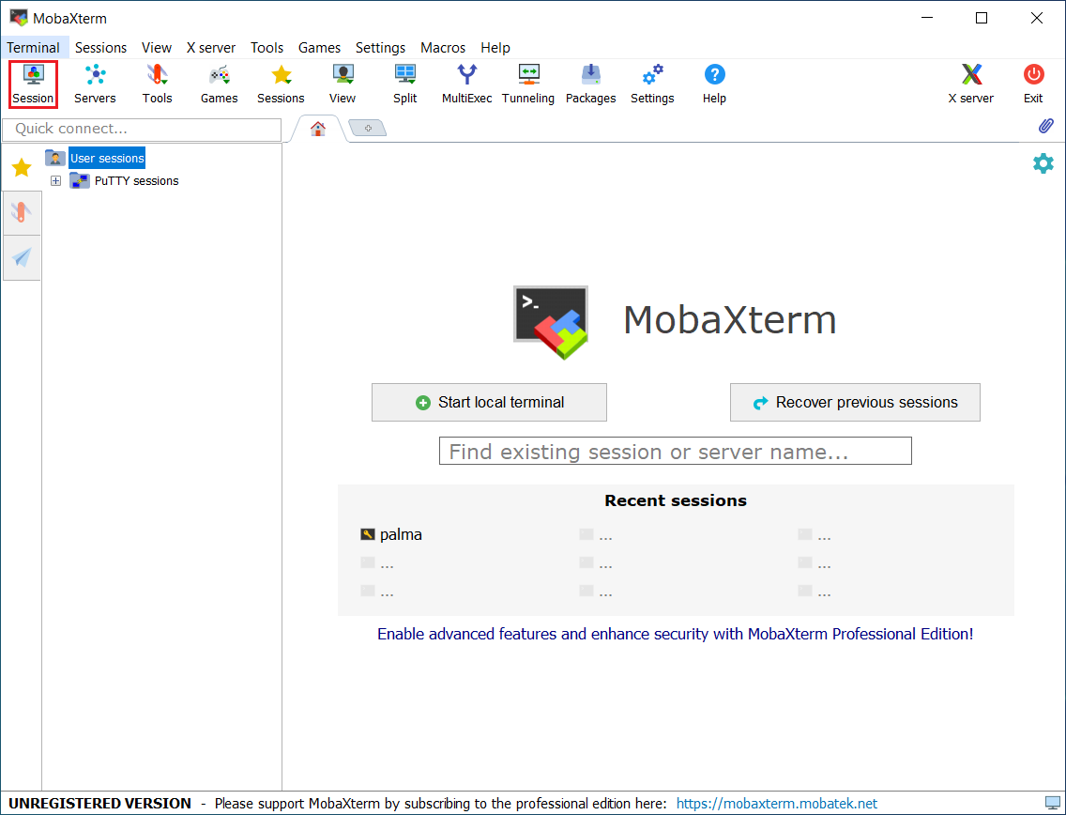Open the Games toolbar icon
1066x815 pixels.
(x=219, y=85)
